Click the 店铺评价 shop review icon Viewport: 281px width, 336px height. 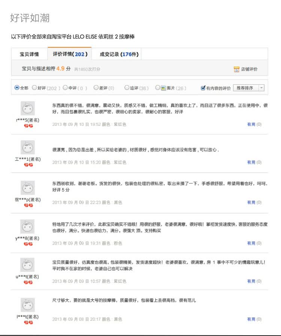pos(236,69)
